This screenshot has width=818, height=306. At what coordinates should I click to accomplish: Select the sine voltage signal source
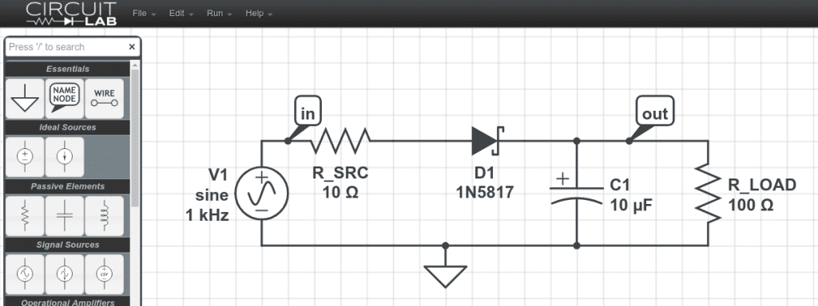click(x=25, y=274)
